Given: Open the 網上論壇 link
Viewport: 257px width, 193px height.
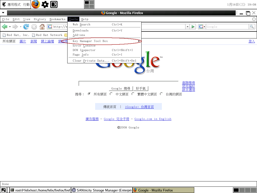Looking at the screenshot, I should pos(47,41).
